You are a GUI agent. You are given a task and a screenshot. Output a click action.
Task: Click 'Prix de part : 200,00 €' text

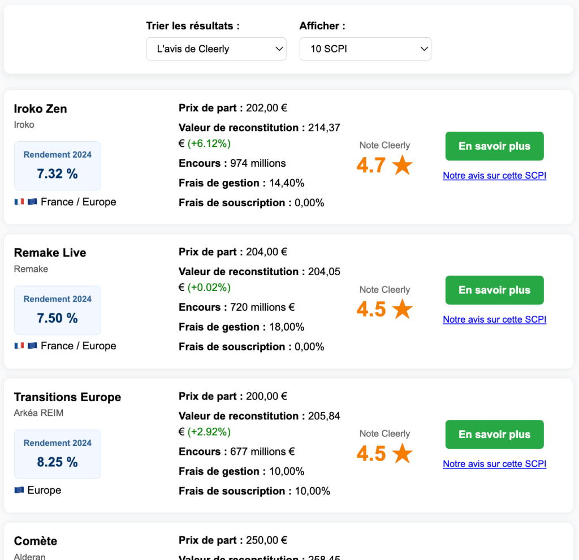point(233,397)
